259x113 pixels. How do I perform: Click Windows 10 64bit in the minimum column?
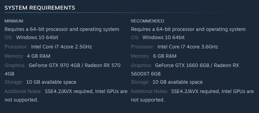click(37, 37)
